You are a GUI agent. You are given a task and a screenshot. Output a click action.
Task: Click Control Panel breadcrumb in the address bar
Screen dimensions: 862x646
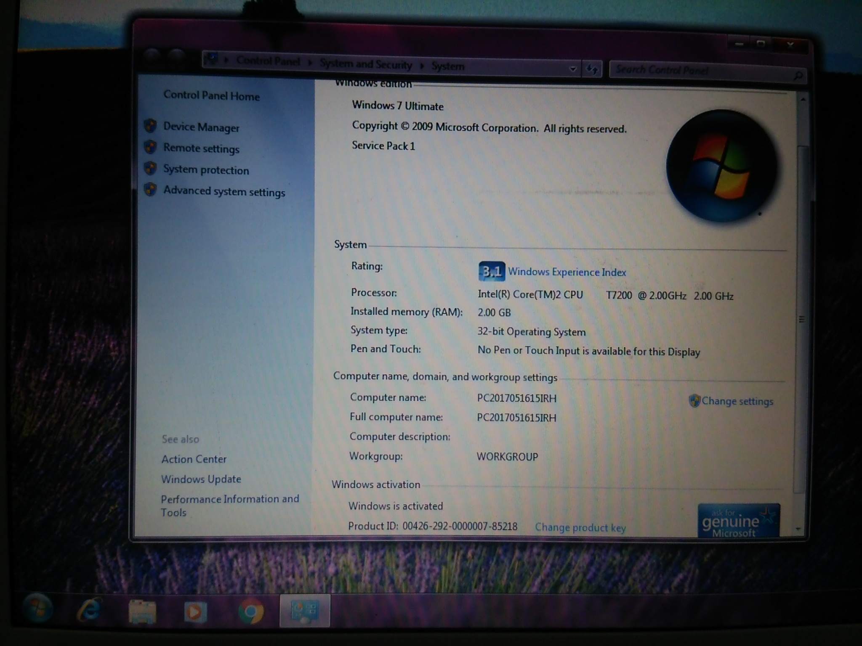tap(268, 61)
